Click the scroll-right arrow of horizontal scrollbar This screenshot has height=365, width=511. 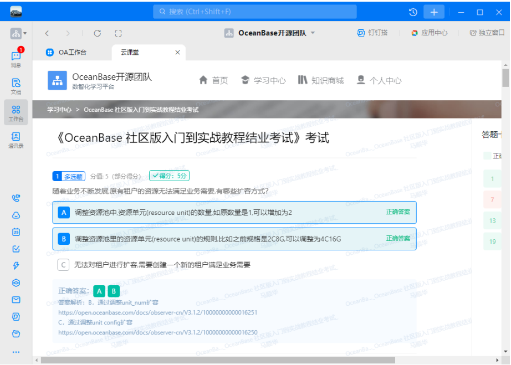[x=497, y=360]
